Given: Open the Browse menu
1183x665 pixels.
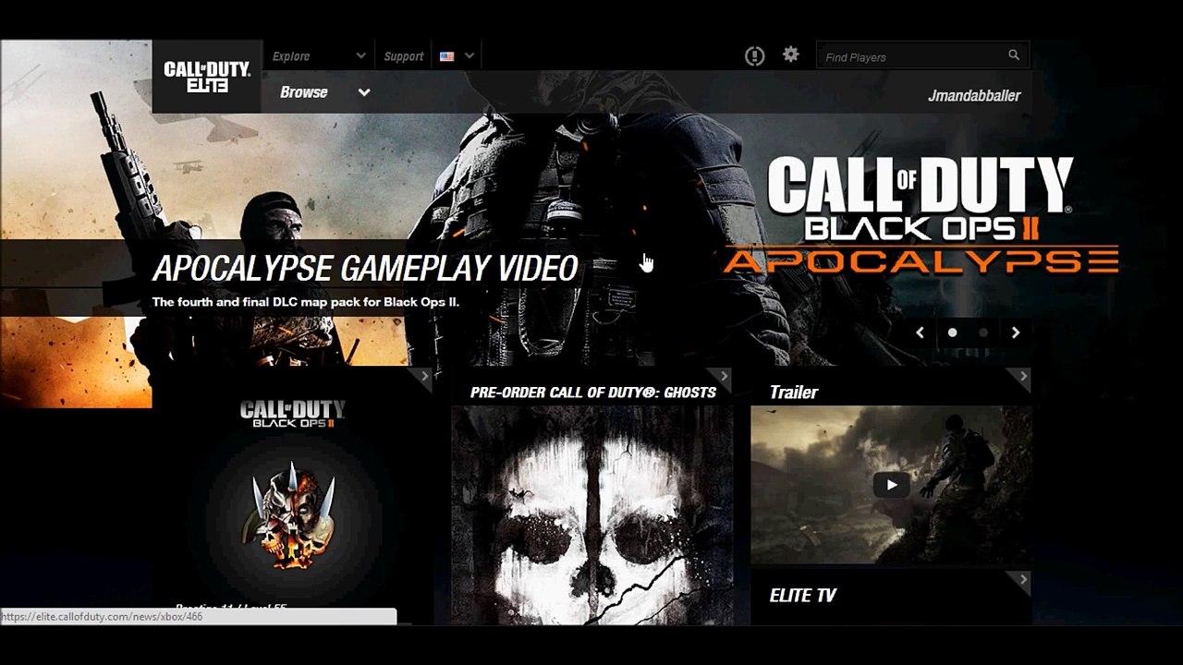Looking at the screenshot, I should pos(304,92).
